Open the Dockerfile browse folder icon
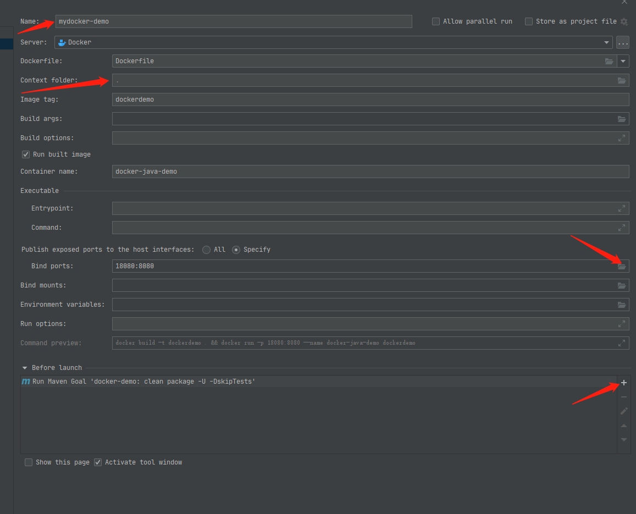 click(609, 61)
